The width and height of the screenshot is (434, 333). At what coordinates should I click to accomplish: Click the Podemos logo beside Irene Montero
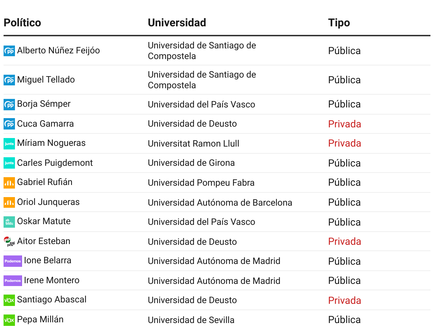pyautogui.click(x=13, y=281)
